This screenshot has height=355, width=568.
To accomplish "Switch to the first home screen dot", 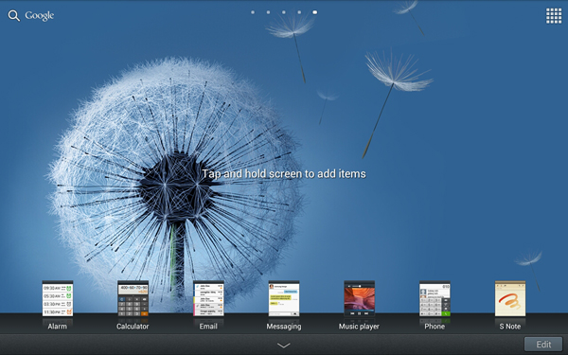I will pyautogui.click(x=253, y=12).
